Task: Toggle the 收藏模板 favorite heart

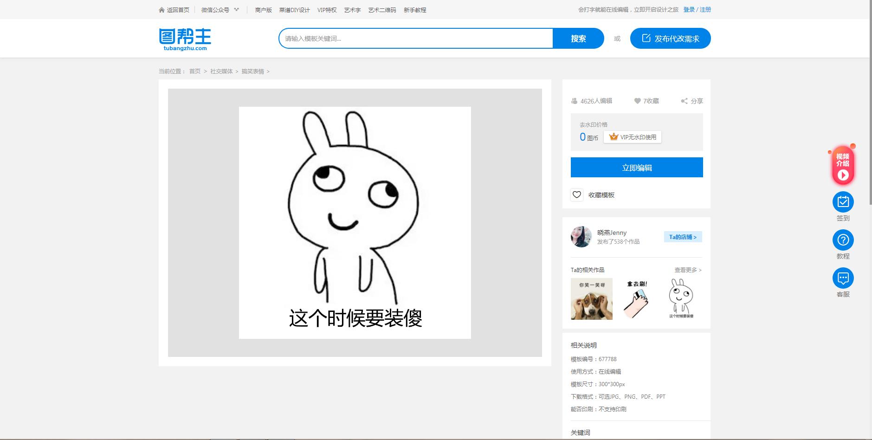Action: click(577, 195)
